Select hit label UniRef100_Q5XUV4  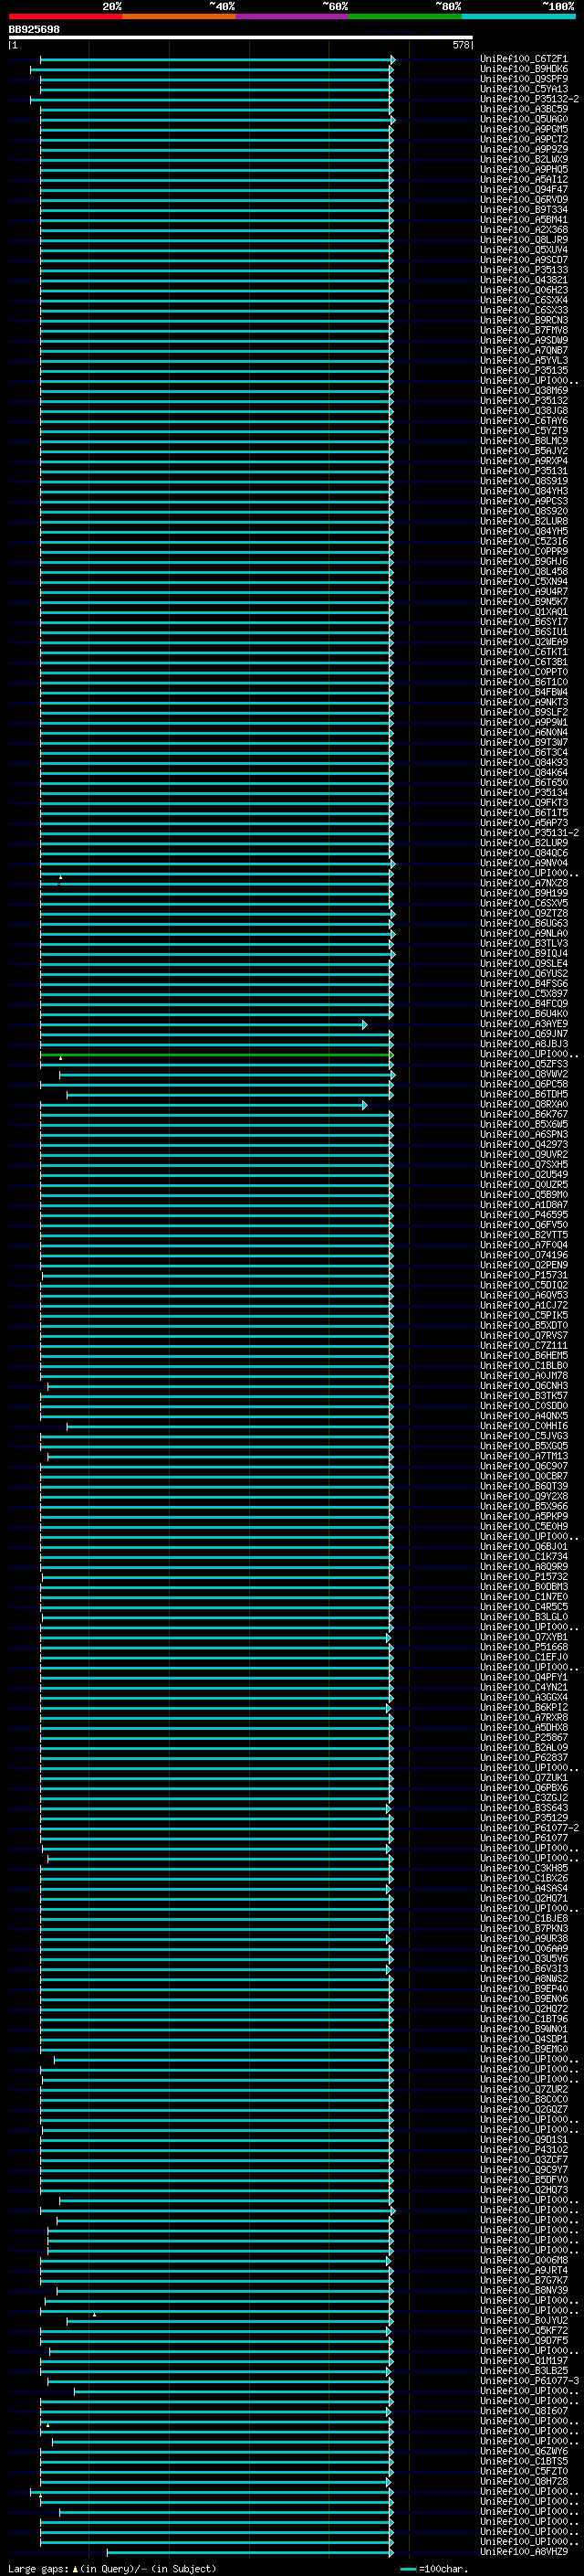pyautogui.click(x=524, y=250)
